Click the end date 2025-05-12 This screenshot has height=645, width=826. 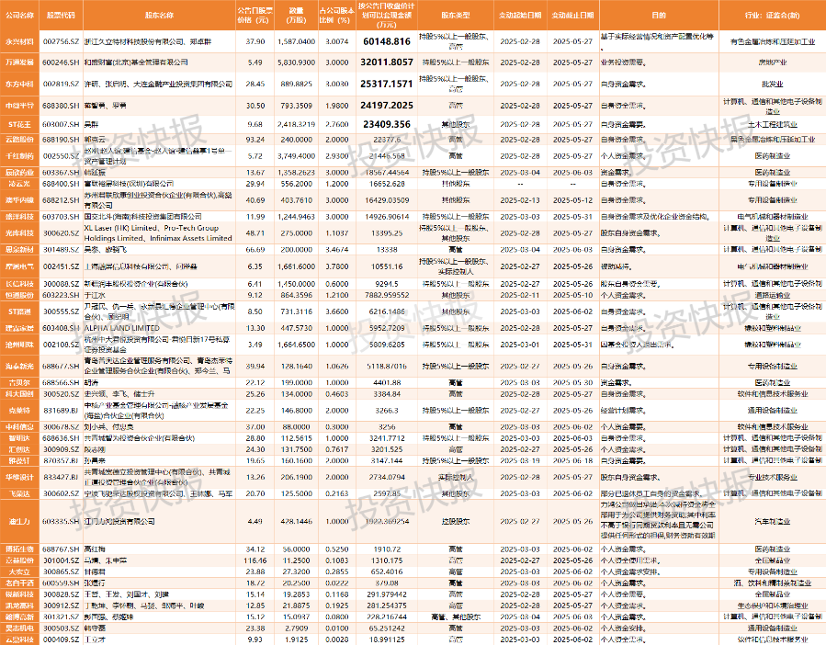point(572,200)
